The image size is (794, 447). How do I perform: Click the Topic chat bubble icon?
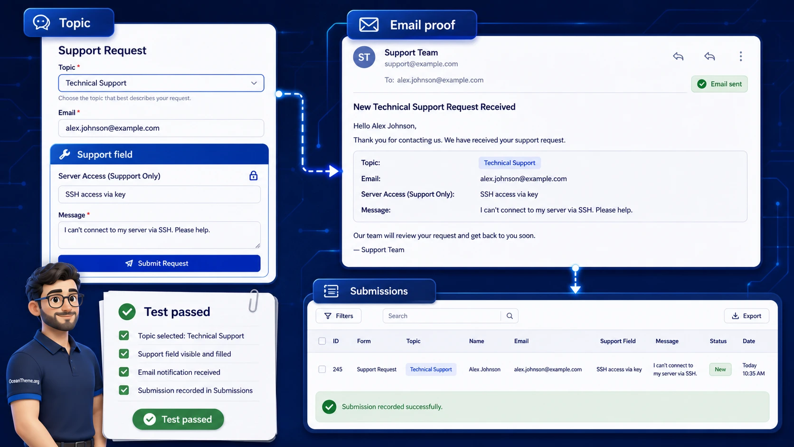pos(41,22)
